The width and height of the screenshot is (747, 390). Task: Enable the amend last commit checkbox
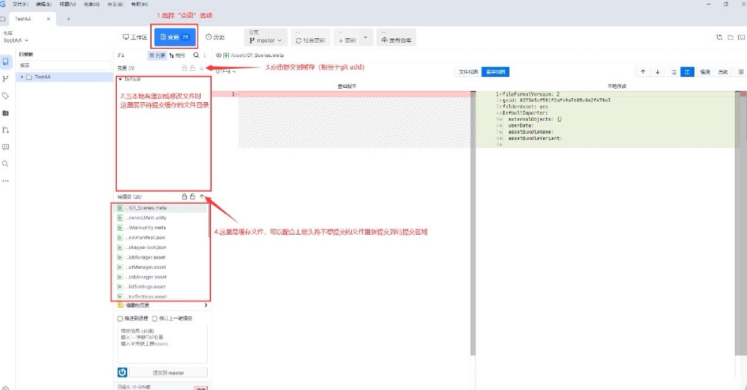154,319
